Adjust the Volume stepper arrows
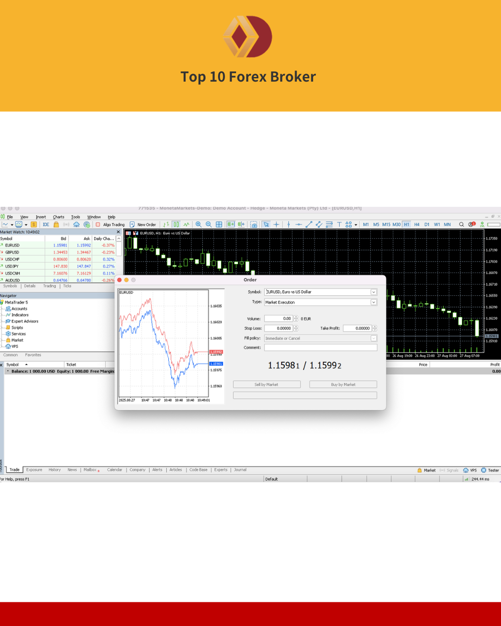The height and width of the screenshot is (626, 501). [296, 319]
